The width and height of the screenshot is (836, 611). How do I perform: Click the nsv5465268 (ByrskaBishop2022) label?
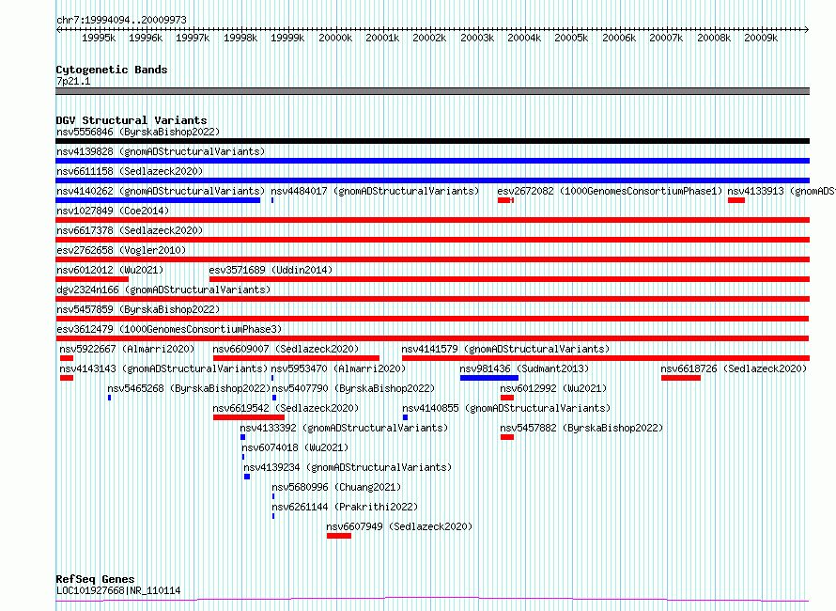(189, 388)
